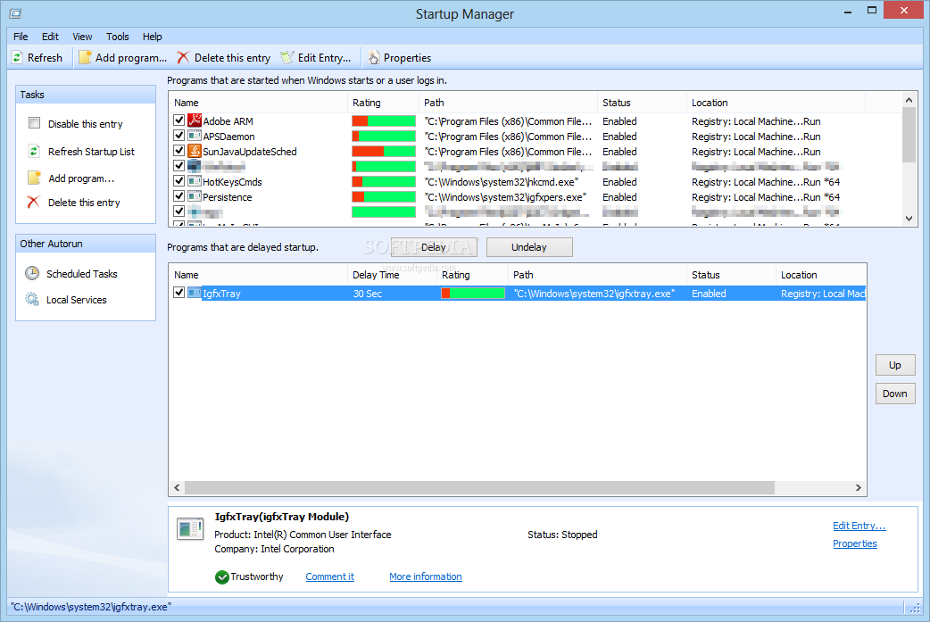Screen dimensions: 930x622
Task: Uncheck the IgfxTray delayed startup checkbox
Action: (179, 293)
